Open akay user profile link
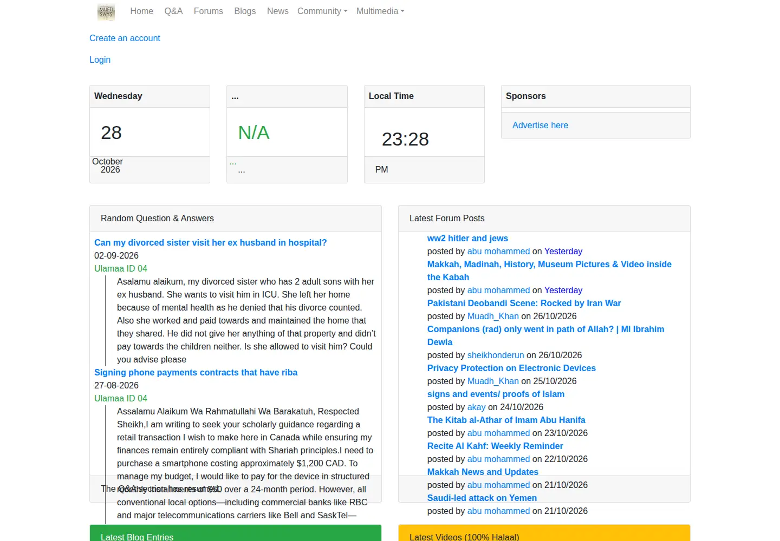 (476, 407)
